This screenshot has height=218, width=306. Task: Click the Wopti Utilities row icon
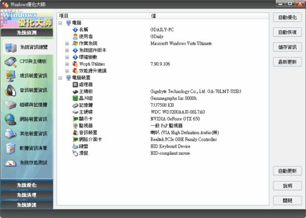[75, 64]
